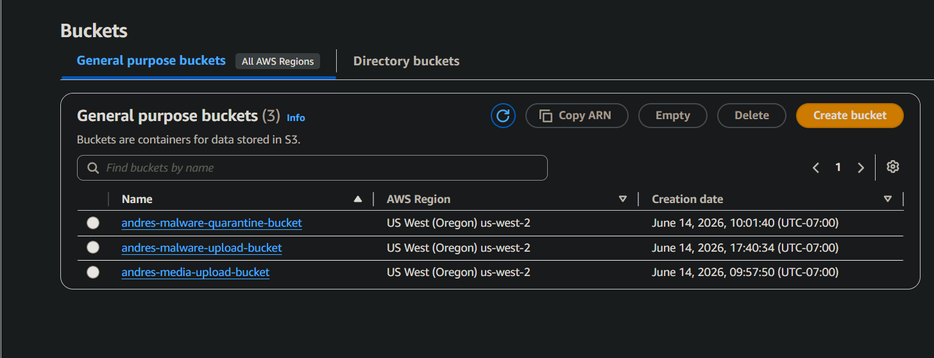Click the General purpose buckets (3) heading
Image resolution: width=934 pixels, height=358 pixels.
179,116
